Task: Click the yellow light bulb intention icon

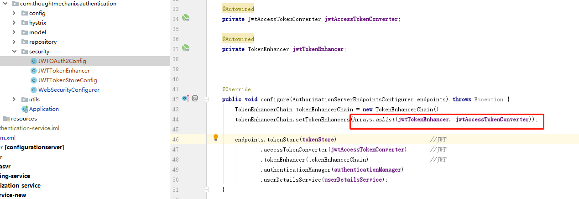Action: 216,138
